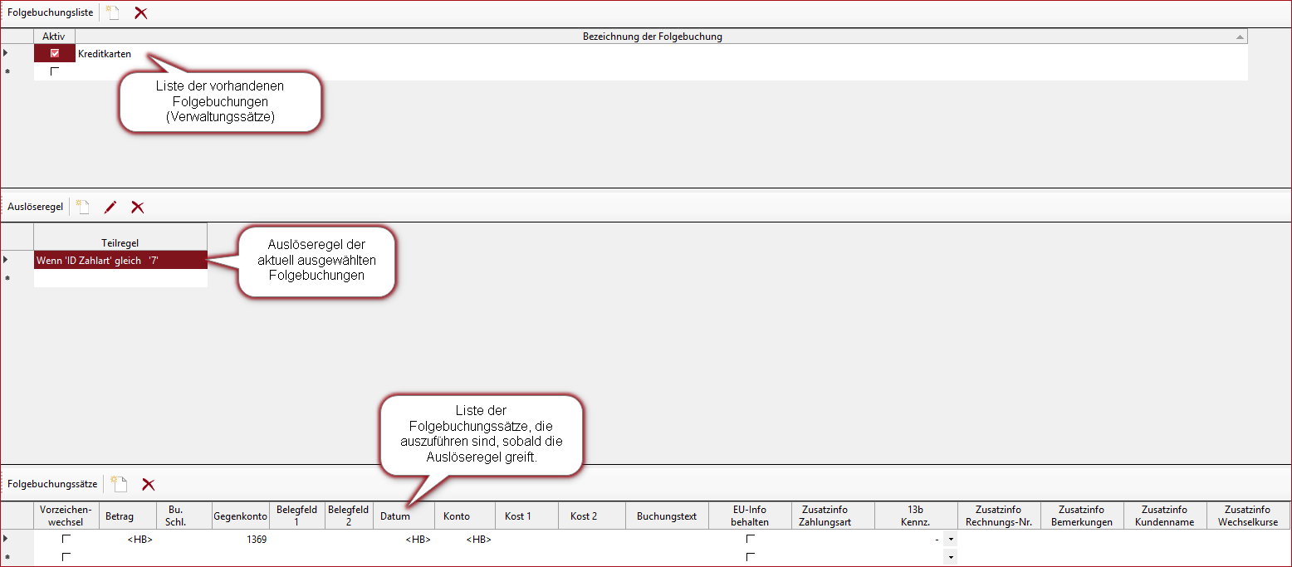Click the Teilregel column header
Viewport: 1292px width, 567px height.
pyautogui.click(x=120, y=242)
